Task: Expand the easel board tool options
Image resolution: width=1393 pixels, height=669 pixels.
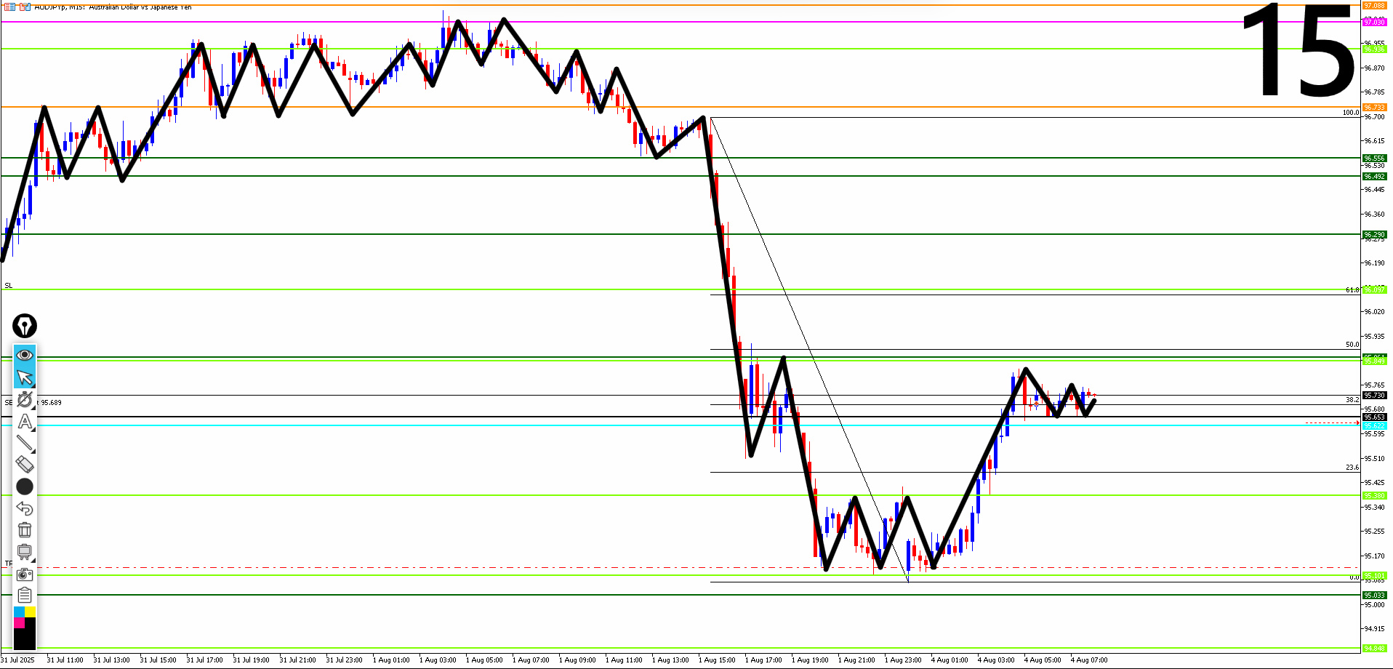Action: pyautogui.click(x=25, y=552)
